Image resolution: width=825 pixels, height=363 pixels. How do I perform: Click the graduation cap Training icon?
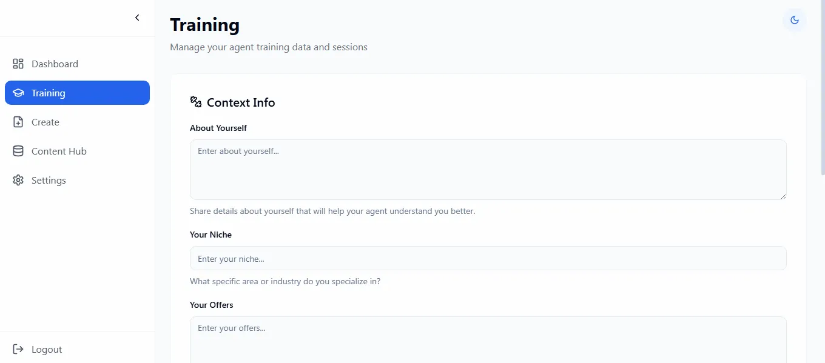coord(18,92)
